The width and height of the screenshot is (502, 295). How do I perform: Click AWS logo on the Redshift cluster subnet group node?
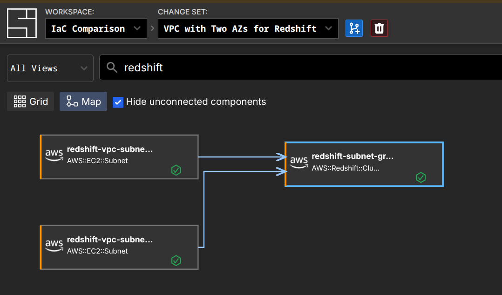298,162
